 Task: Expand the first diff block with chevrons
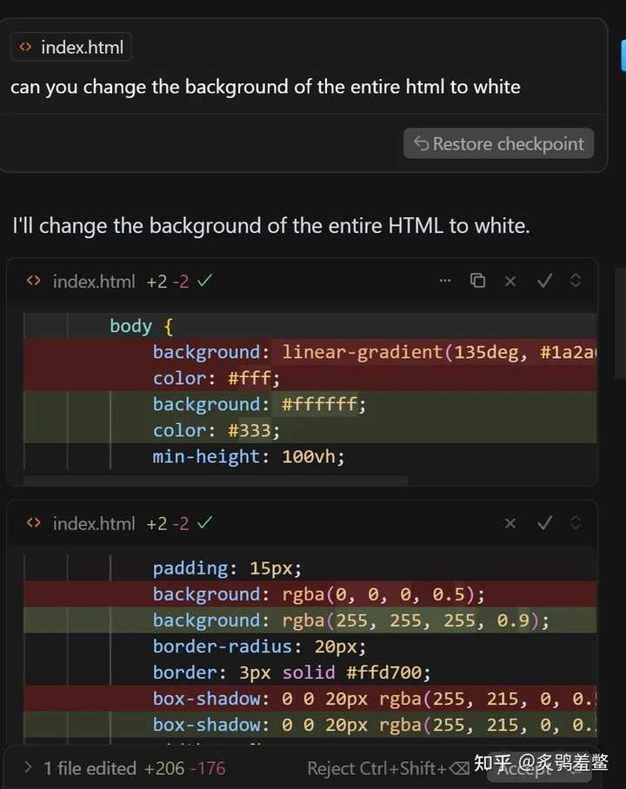coord(576,281)
